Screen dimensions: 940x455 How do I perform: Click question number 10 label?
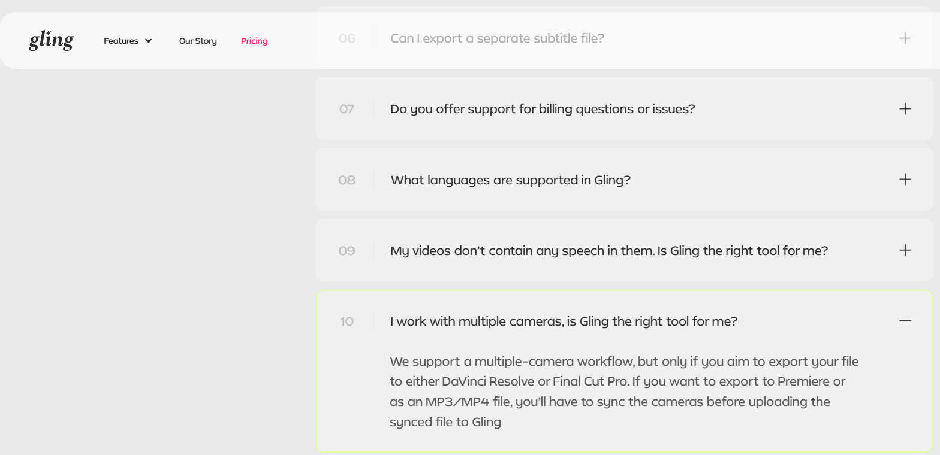(347, 321)
